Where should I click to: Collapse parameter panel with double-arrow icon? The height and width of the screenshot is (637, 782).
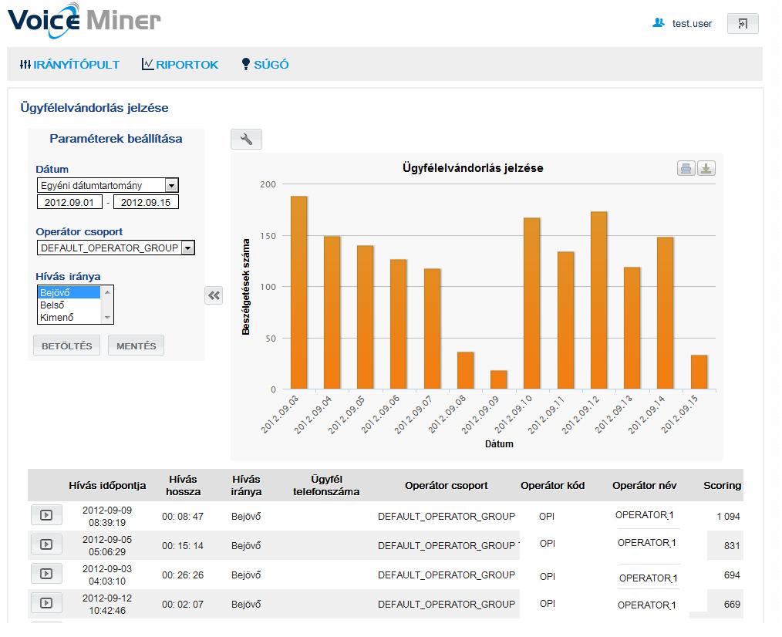(214, 296)
